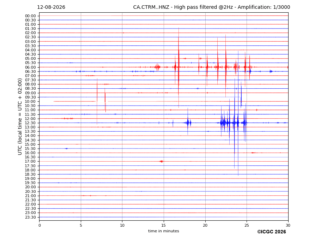
Task: Click the 02:00 time row label
Action: (x=30, y=33)
